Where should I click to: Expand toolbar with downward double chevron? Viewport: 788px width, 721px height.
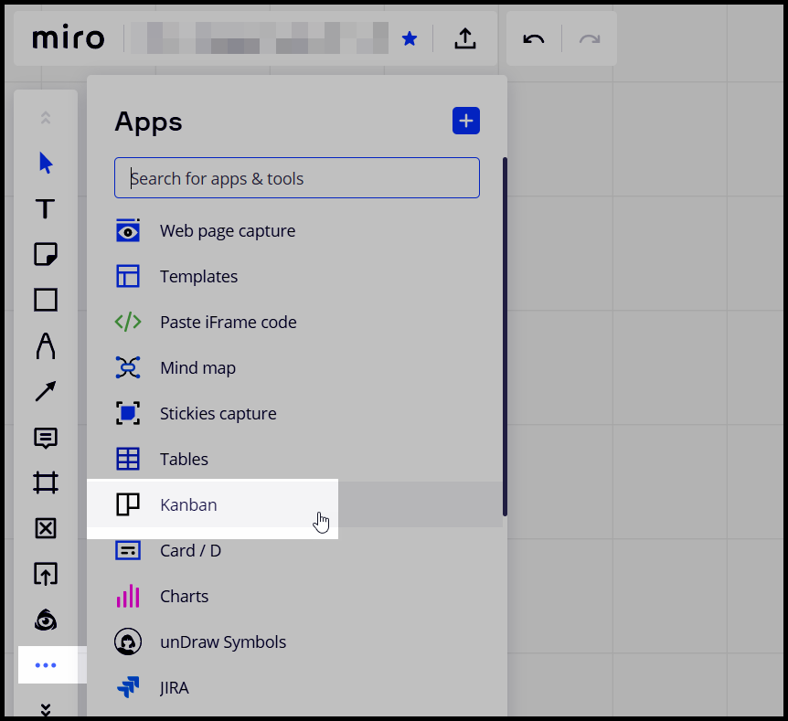tap(46, 709)
